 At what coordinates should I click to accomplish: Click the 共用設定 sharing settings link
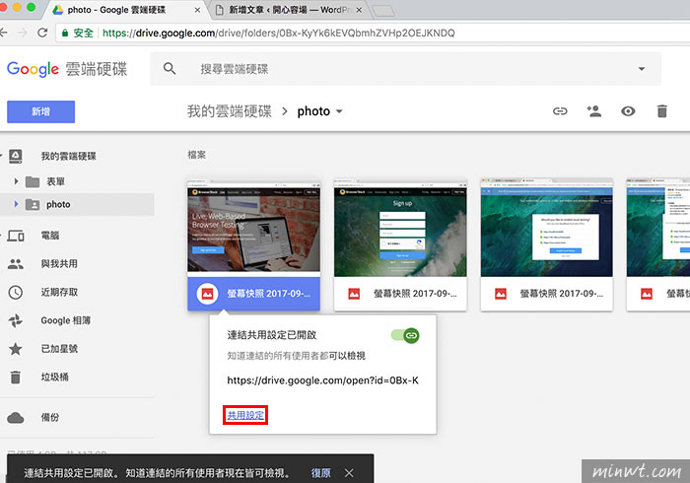[245, 415]
